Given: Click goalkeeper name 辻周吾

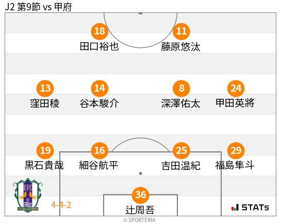Looking at the screenshot, I should pos(140,210).
